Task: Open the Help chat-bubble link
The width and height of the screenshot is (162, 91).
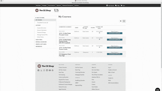Action: 117,6
